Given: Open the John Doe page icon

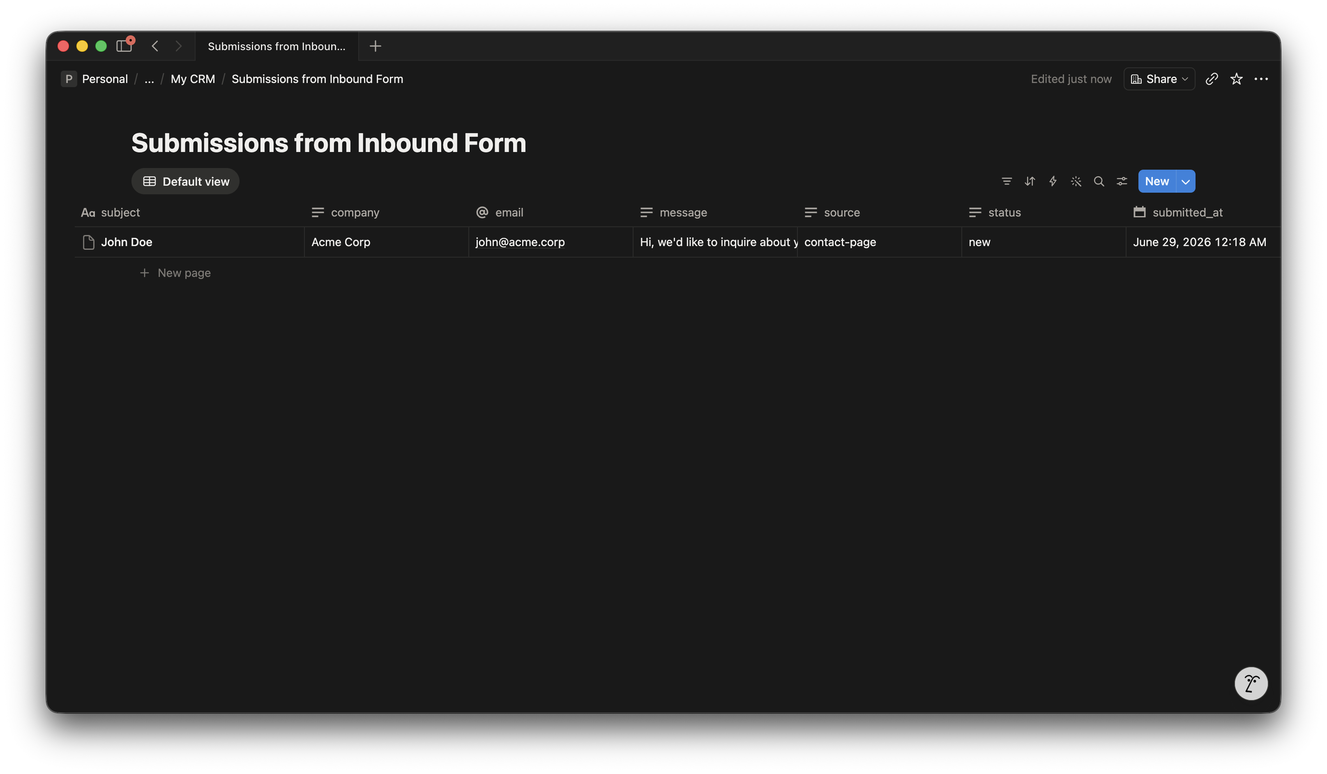Looking at the screenshot, I should tap(88, 242).
